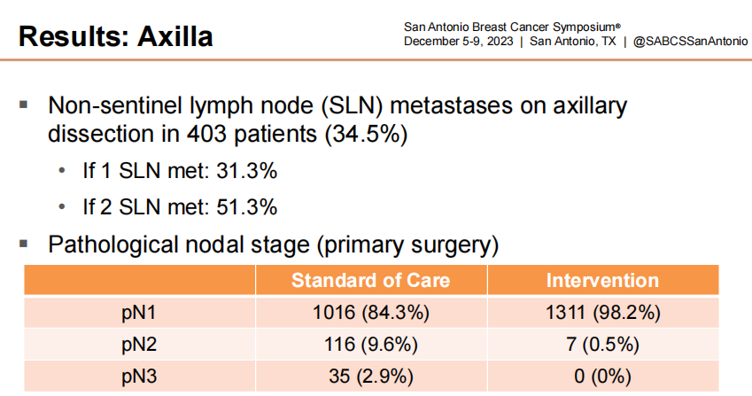Click the "1311 (98.2%)" table cell

click(x=602, y=312)
